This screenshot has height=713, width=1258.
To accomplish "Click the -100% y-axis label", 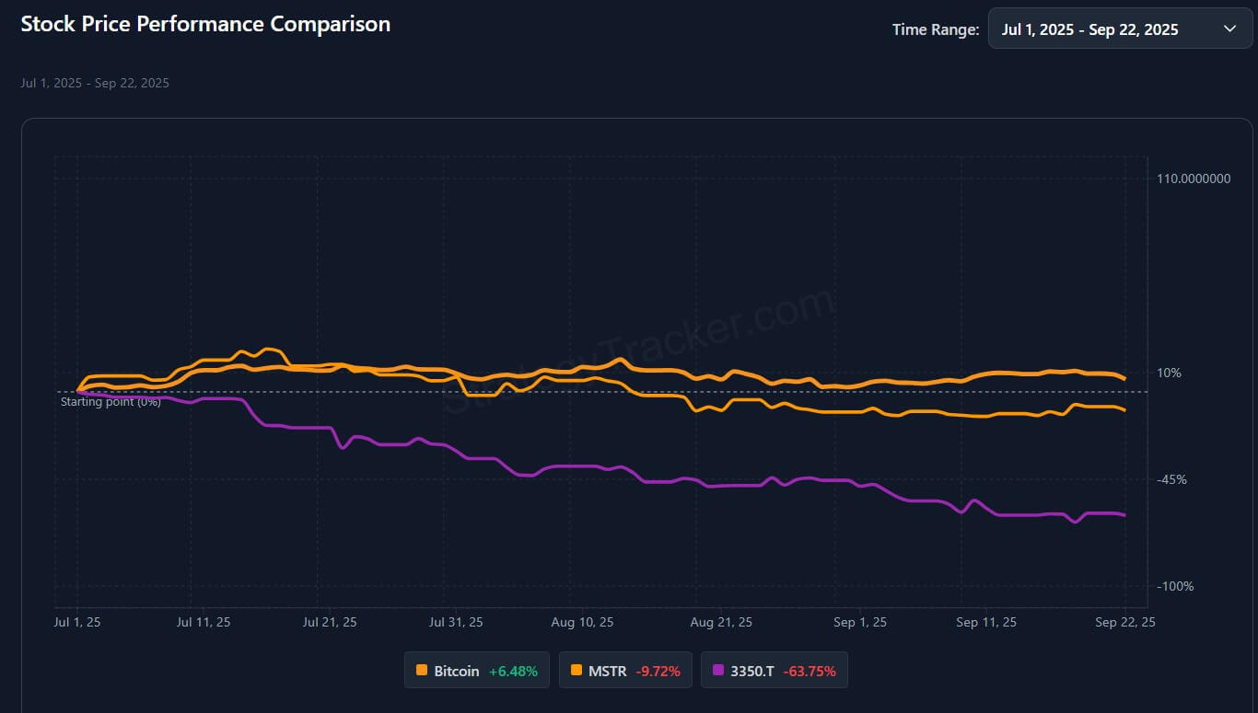I will pyautogui.click(x=1174, y=586).
